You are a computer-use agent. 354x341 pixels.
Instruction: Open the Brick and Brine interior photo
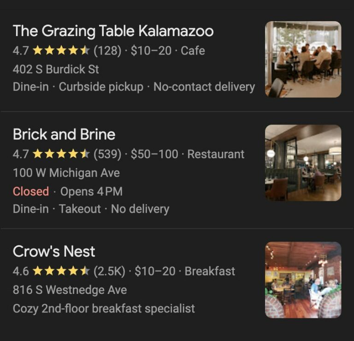[303, 162]
